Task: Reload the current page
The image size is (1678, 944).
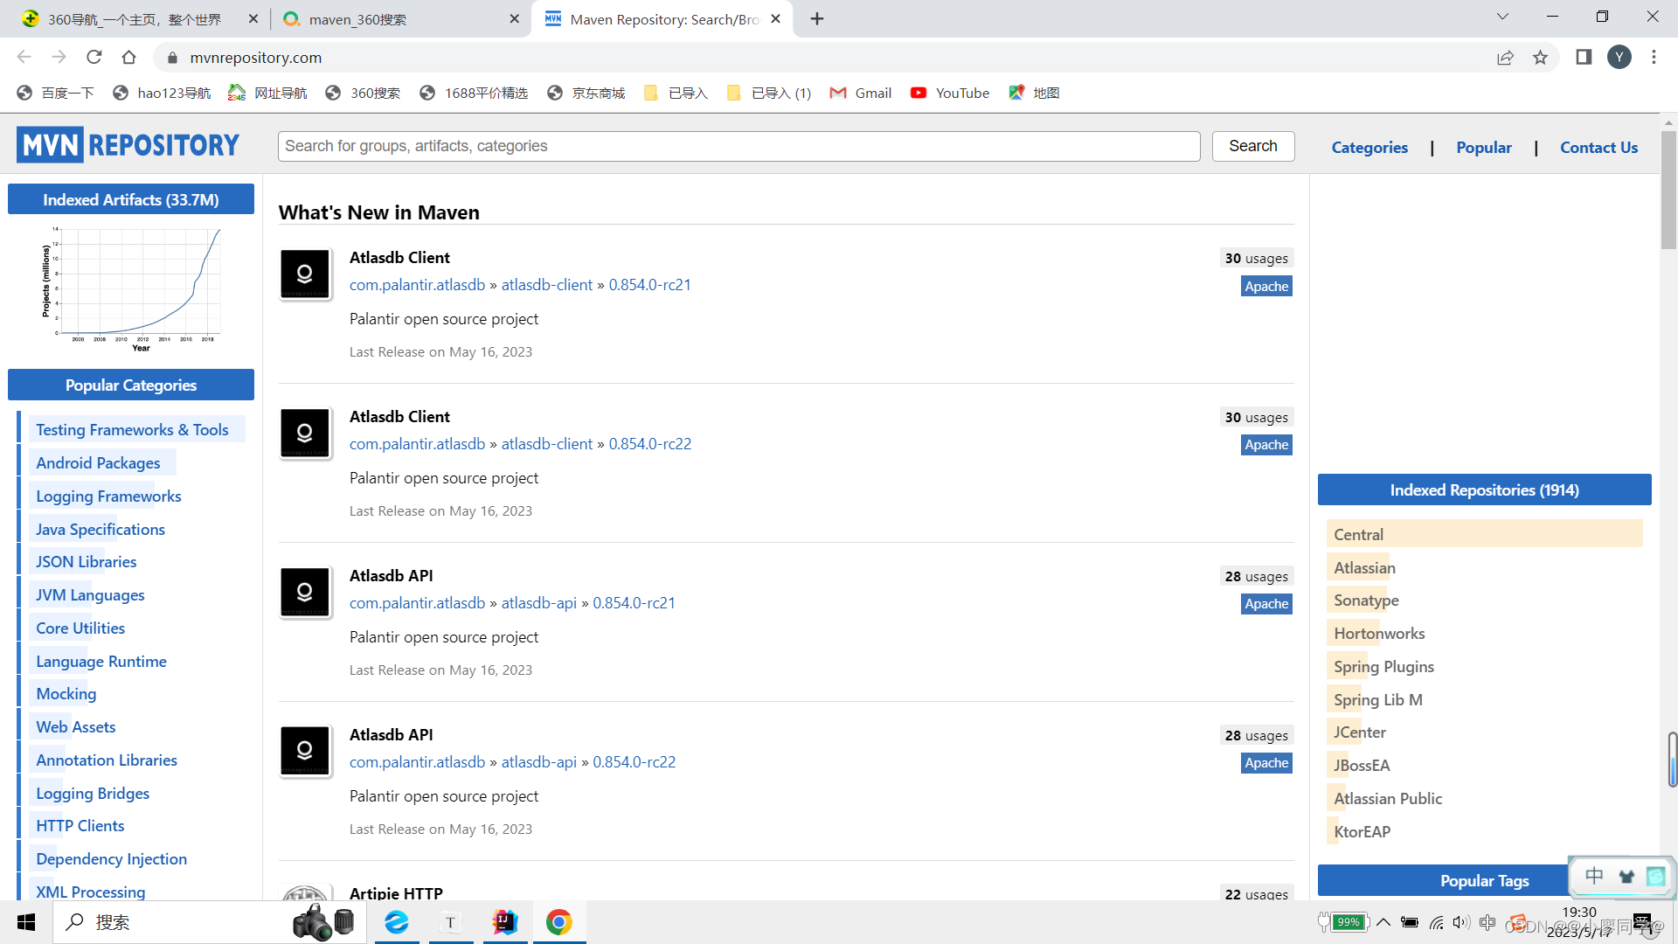Action: [x=94, y=58]
